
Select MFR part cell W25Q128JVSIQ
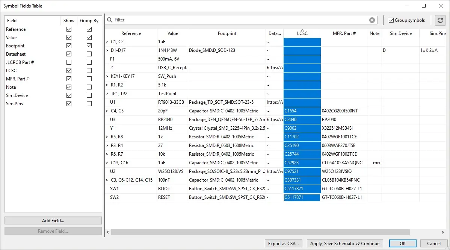(344, 171)
